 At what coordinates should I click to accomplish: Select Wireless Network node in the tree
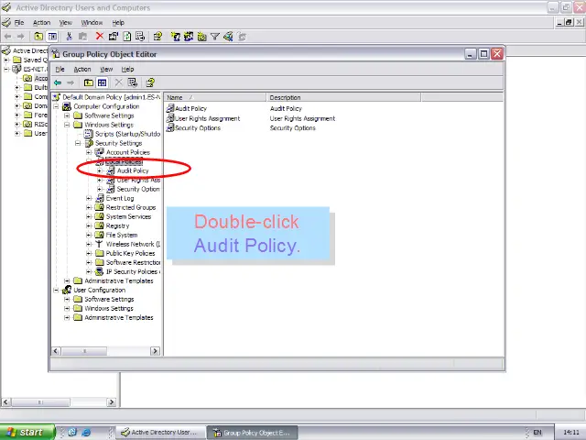[133, 244]
